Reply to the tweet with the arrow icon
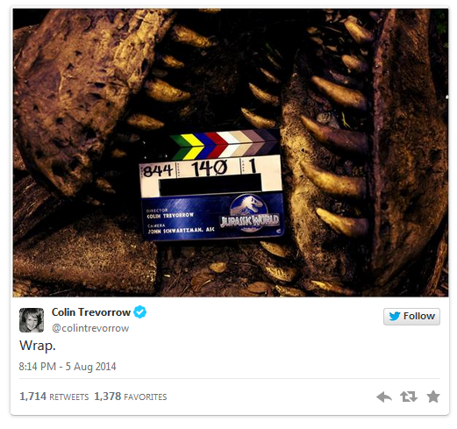Viewport: 457px width, 429px height. click(384, 397)
